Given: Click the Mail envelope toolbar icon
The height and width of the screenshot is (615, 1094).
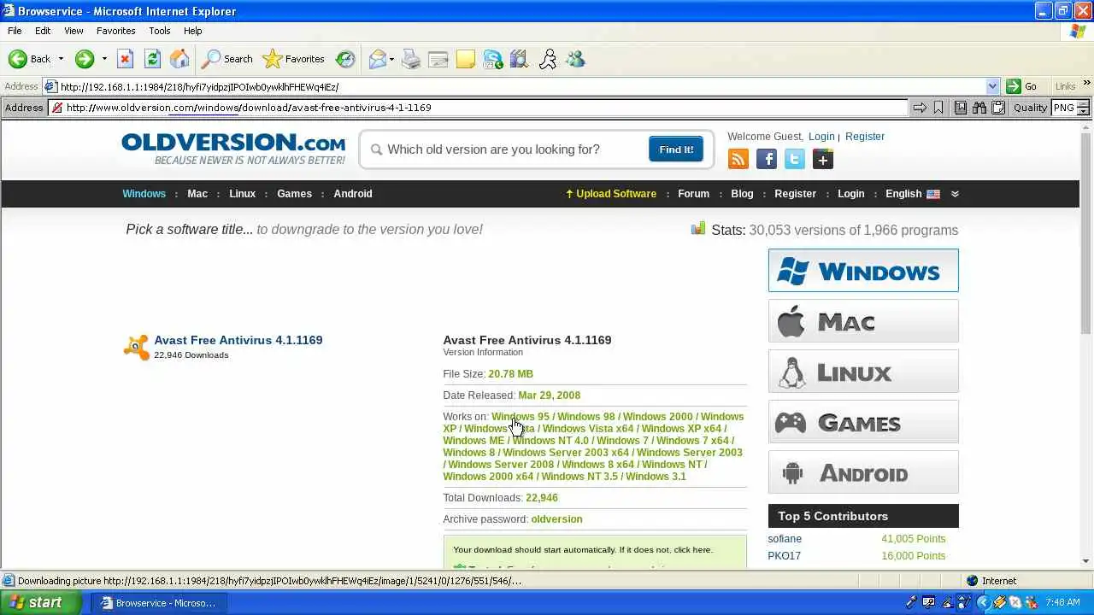Looking at the screenshot, I should click(377, 59).
